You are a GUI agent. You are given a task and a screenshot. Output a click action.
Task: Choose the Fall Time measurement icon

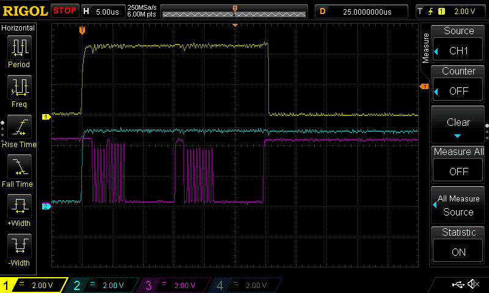click(19, 167)
